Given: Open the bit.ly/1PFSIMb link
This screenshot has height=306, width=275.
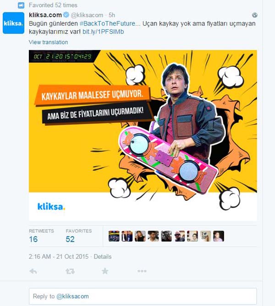Looking at the screenshot, I should (103, 32).
